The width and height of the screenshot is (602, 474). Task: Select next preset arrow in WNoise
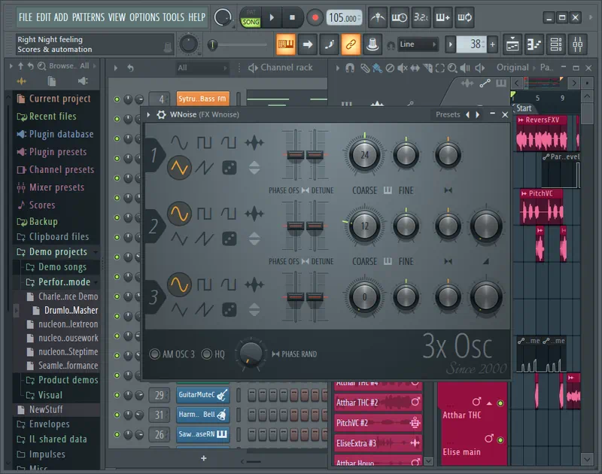478,114
